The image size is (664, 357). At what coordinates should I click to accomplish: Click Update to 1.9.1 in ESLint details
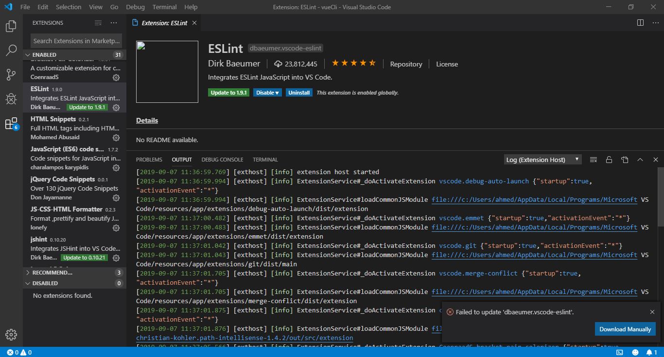tap(228, 93)
